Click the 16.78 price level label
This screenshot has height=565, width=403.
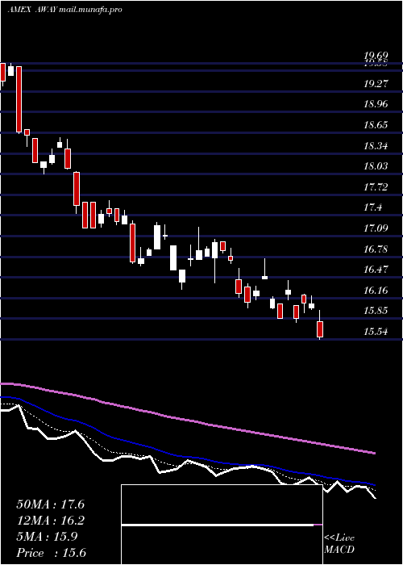click(376, 249)
